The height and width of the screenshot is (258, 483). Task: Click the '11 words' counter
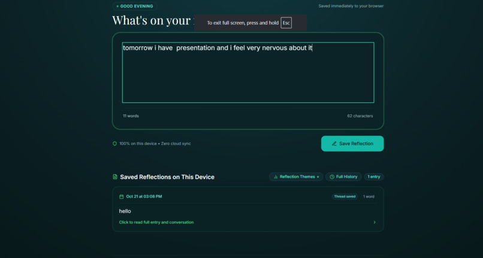pyautogui.click(x=131, y=116)
